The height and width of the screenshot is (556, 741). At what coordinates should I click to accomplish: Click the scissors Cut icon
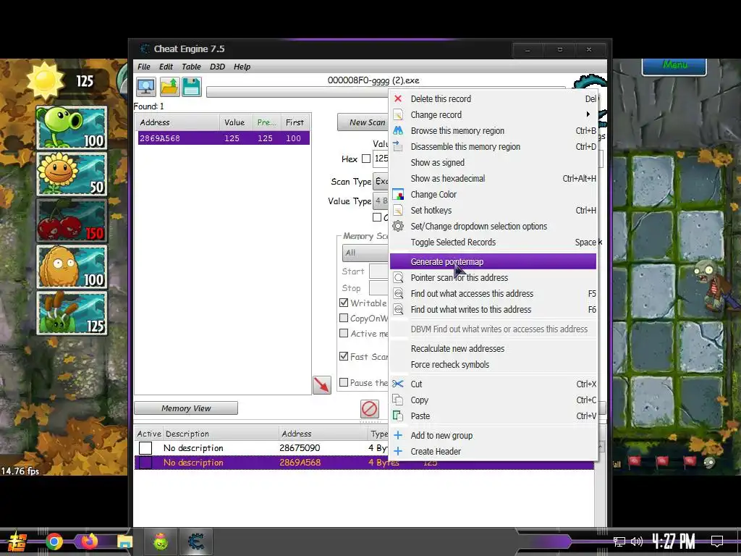[398, 384]
